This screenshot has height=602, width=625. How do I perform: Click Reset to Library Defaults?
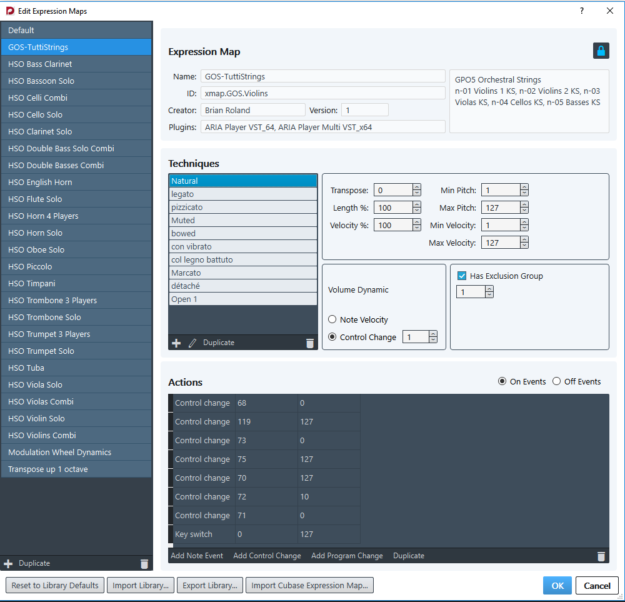coord(55,585)
